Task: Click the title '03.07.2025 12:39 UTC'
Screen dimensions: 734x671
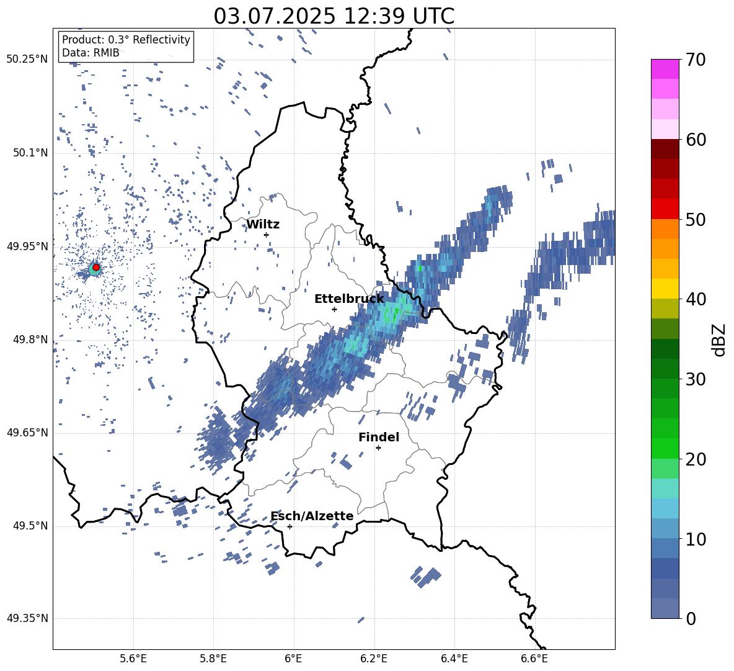Action: 334,16
